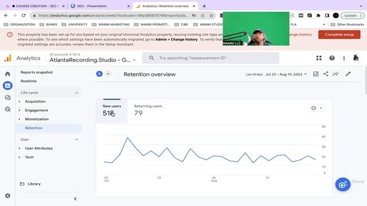Open a new browser tab

pos(204,6)
